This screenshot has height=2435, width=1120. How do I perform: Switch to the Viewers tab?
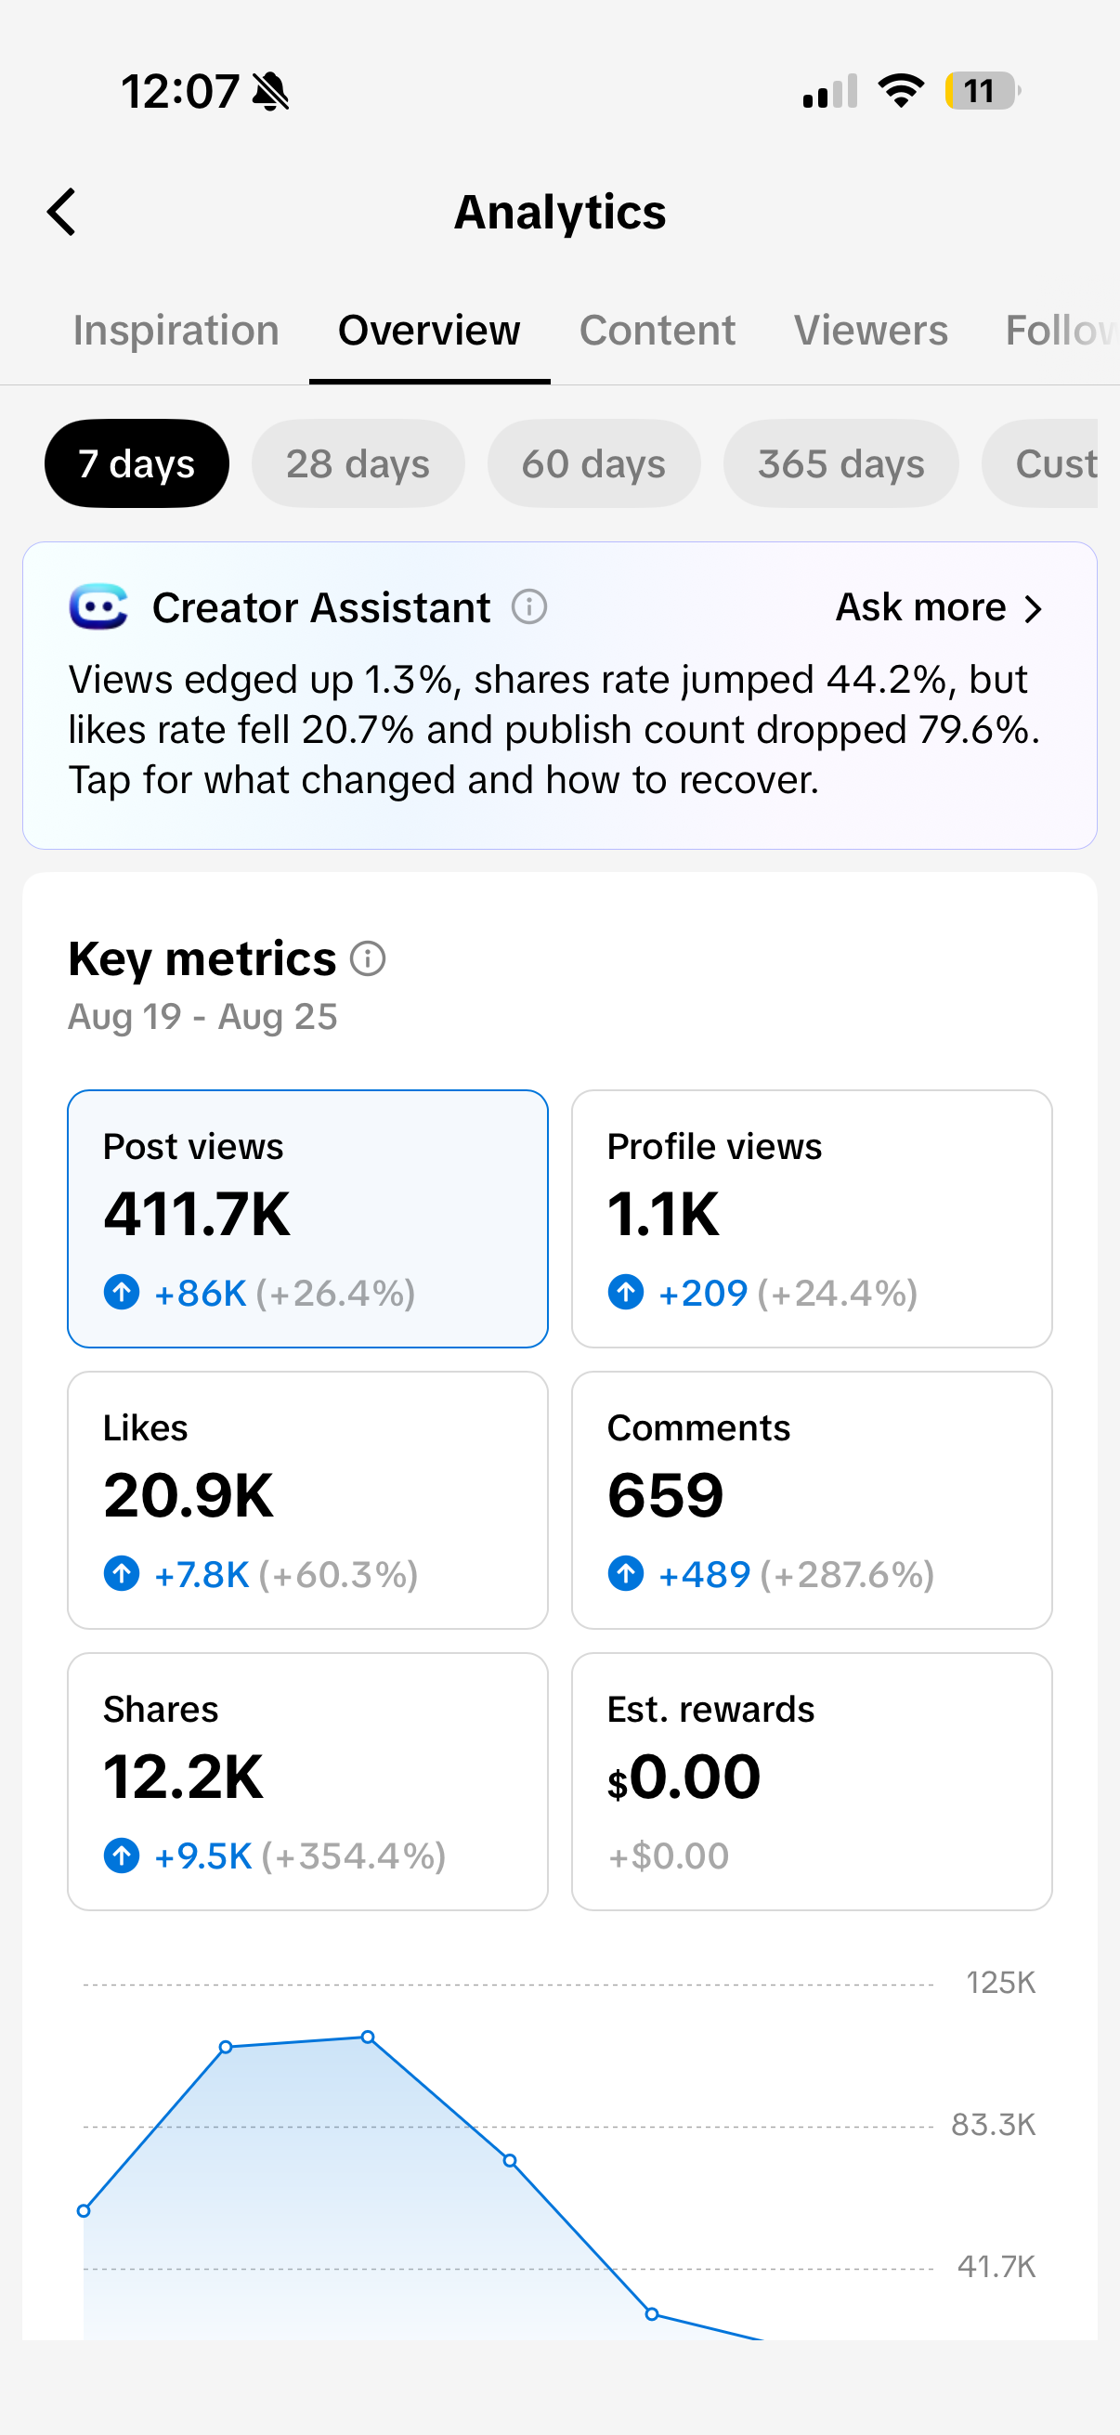(870, 331)
